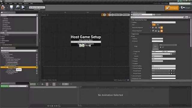Switch to Graph mode

tap(186, 8)
